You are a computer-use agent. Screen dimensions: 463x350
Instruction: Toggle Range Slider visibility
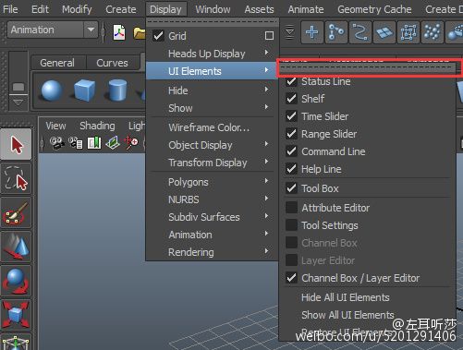291,134
